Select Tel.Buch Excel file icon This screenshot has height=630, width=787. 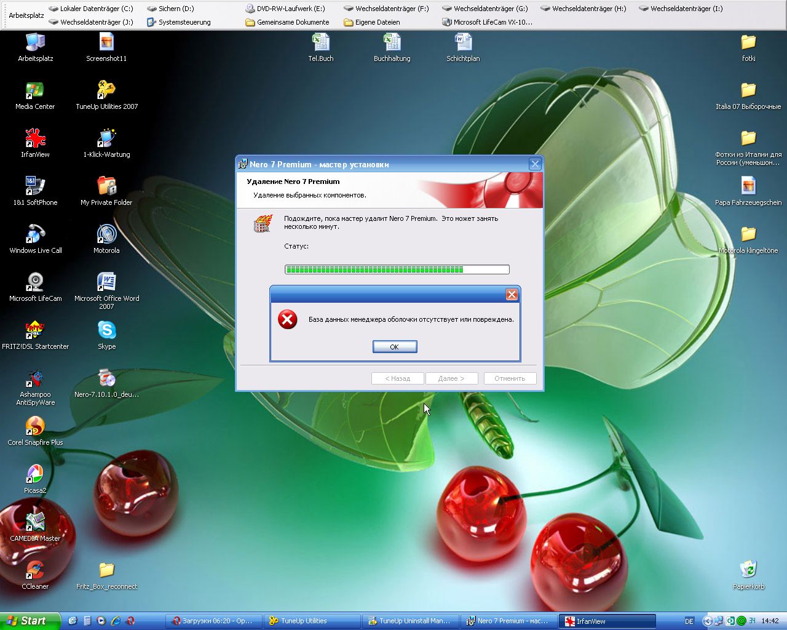coord(320,47)
